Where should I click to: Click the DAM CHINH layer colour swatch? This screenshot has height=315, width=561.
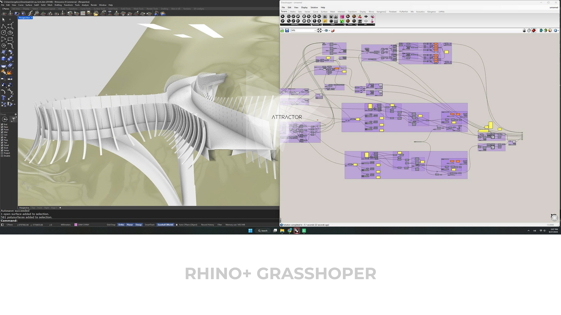[76, 225]
